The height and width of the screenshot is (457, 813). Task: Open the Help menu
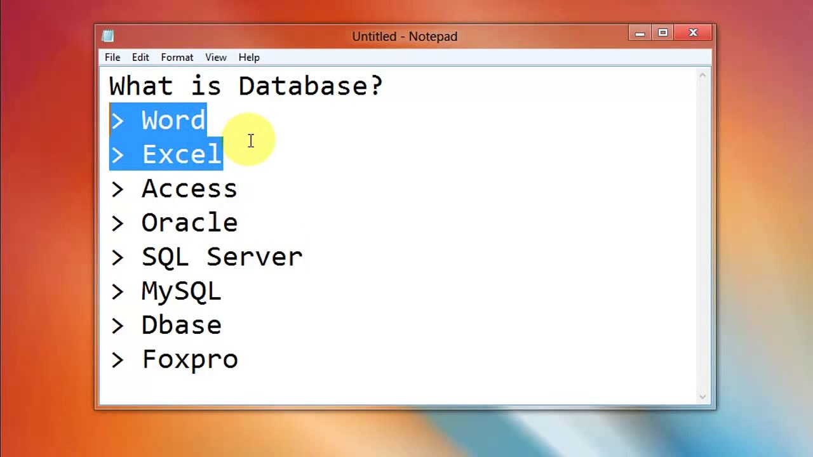249,57
